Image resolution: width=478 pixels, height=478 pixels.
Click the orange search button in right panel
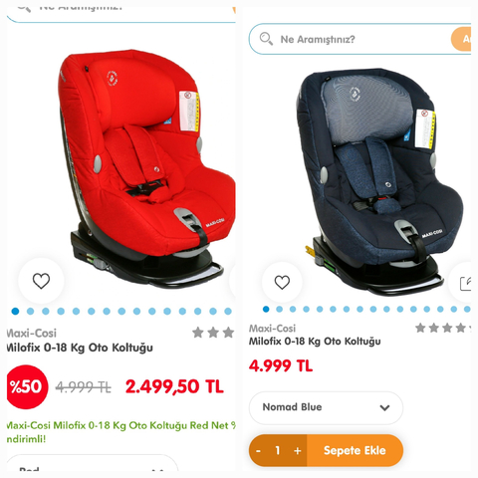(461, 39)
